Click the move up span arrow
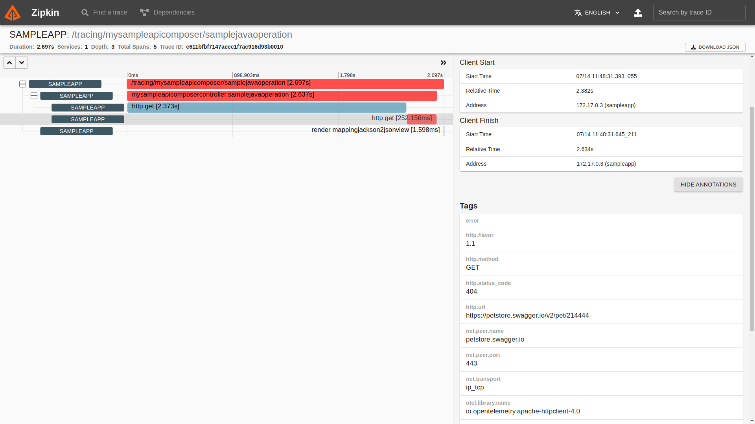This screenshot has width=755, height=424. point(9,63)
